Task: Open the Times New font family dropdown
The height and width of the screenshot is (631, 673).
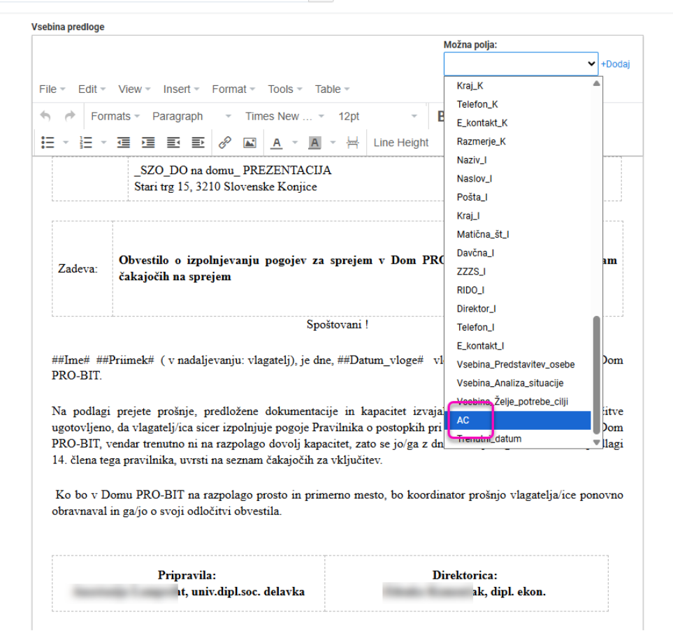Action: tap(285, 116)
